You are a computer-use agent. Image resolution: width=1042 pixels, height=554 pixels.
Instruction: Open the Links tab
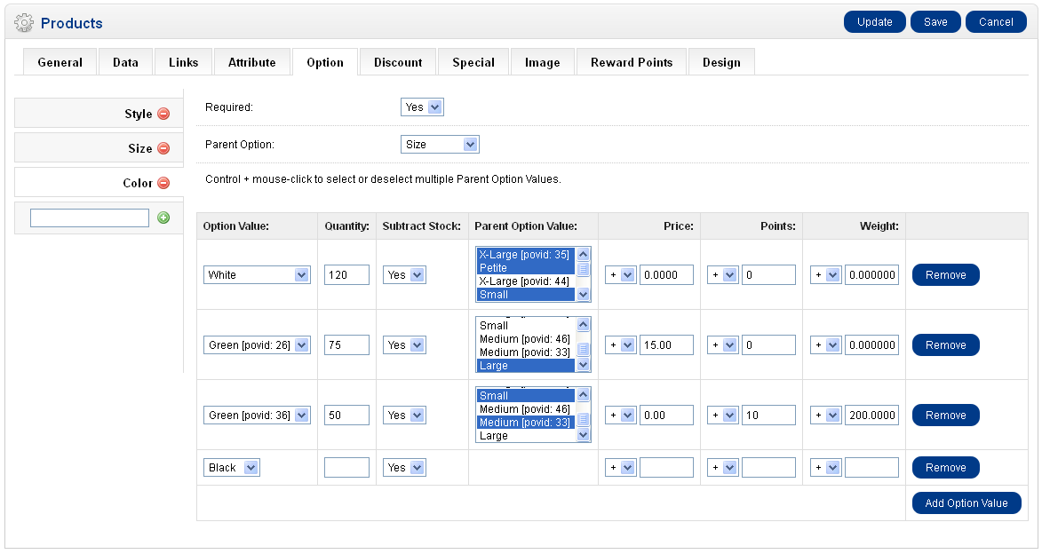coord(183,62)
